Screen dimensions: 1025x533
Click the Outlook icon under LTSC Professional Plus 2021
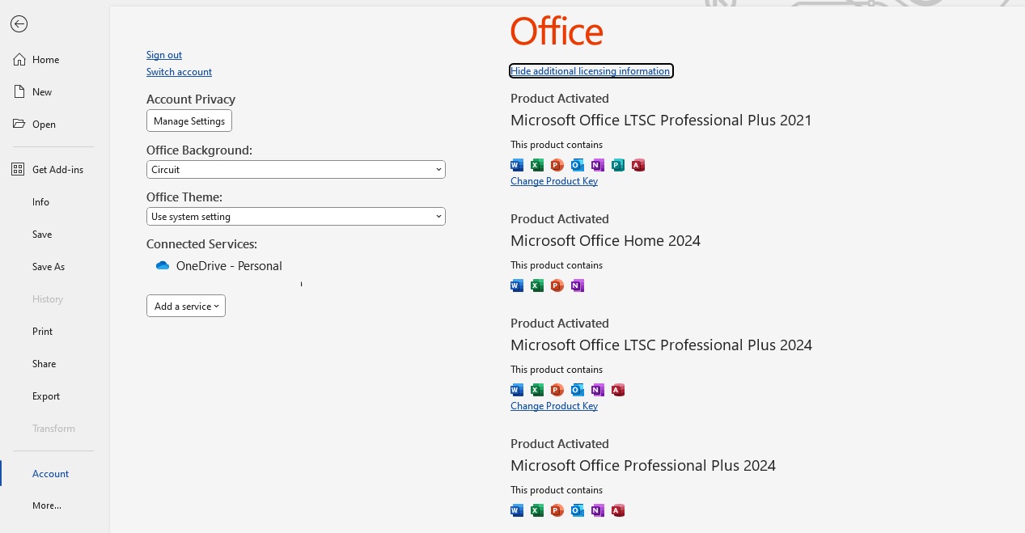coord(578,165)
